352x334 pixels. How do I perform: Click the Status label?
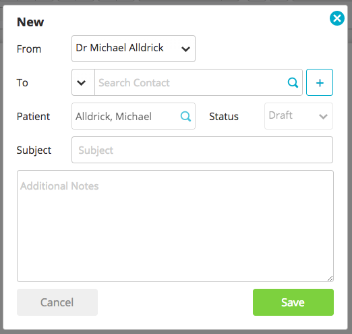pos(224,116)
